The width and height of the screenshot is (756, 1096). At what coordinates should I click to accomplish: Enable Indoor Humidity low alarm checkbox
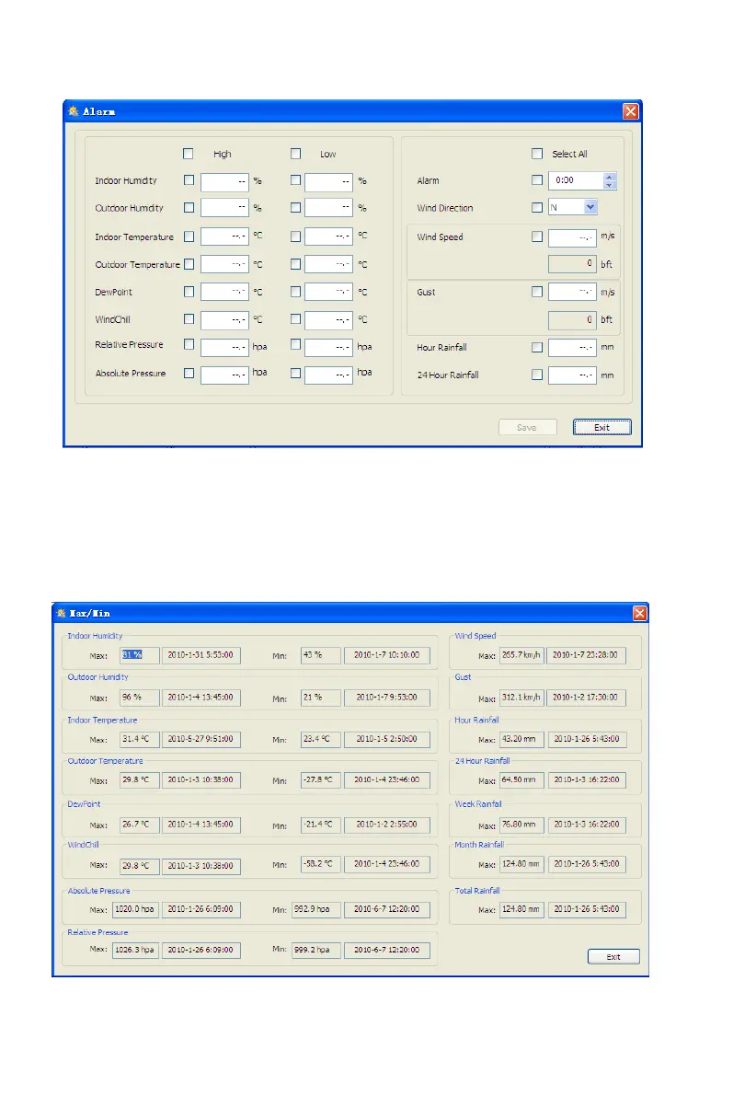click(295, 180)
